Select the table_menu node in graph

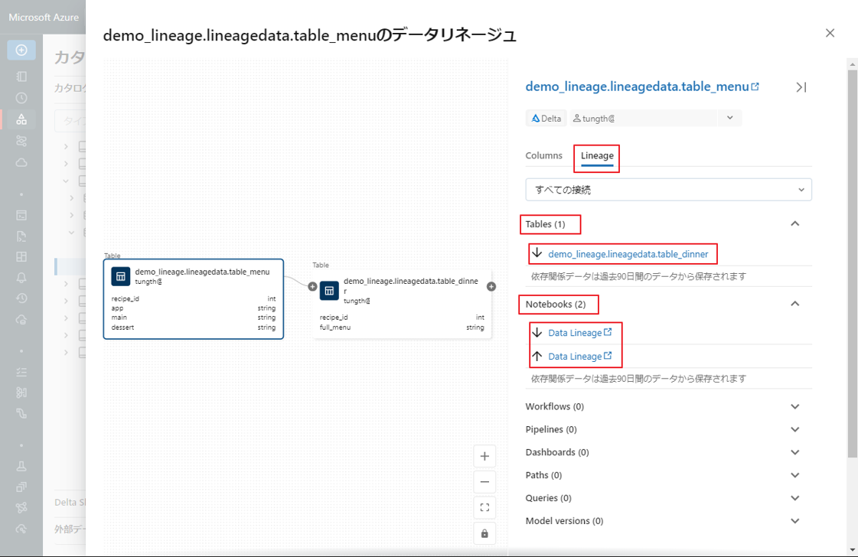tap(193, 298)
